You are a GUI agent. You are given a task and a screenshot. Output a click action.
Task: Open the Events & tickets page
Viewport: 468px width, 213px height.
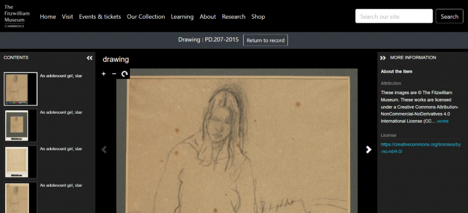tap(100, 16)
